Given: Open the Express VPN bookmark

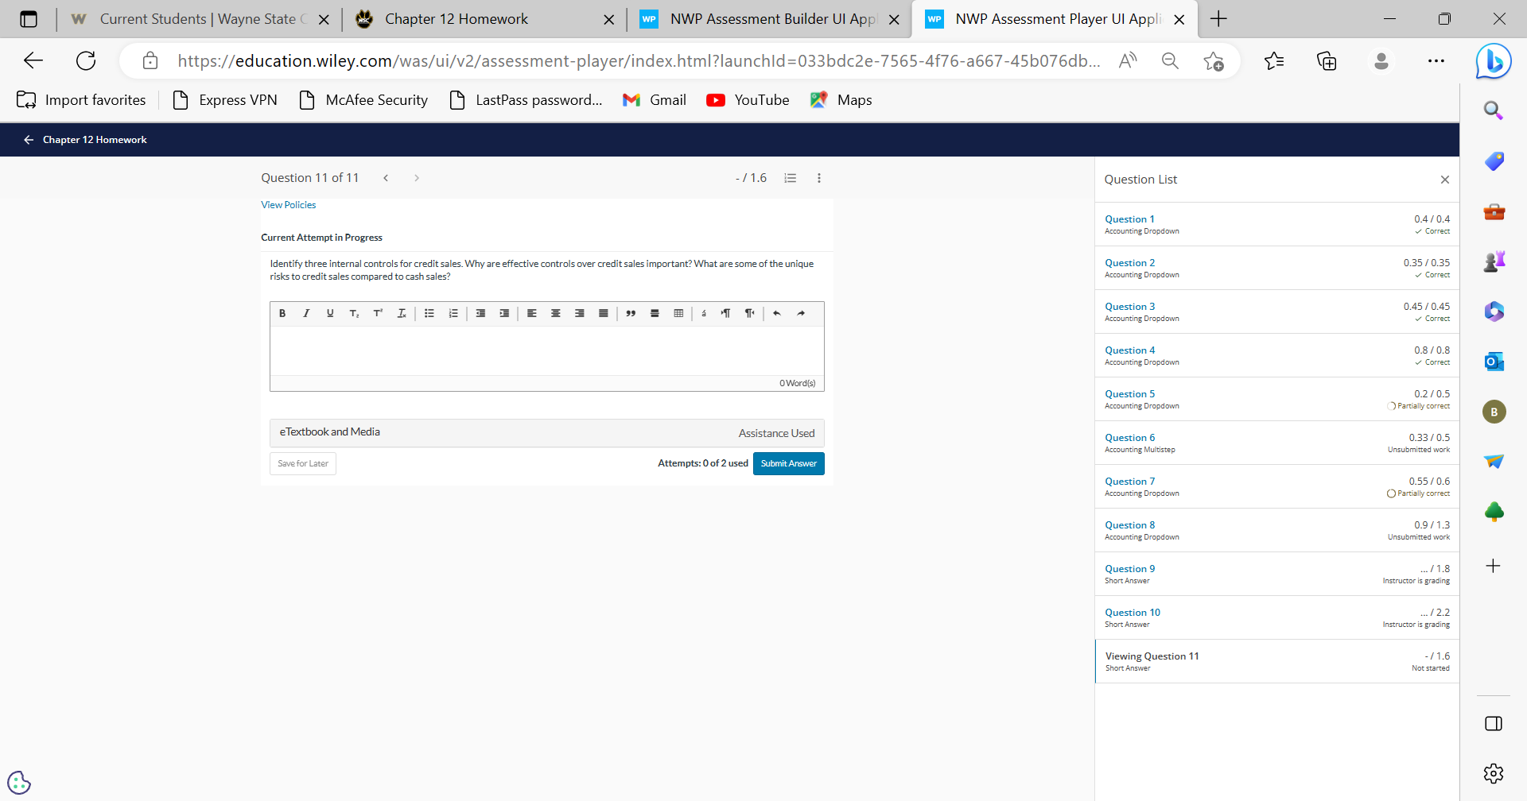Looking at the screenshot, I should [225, 100].
